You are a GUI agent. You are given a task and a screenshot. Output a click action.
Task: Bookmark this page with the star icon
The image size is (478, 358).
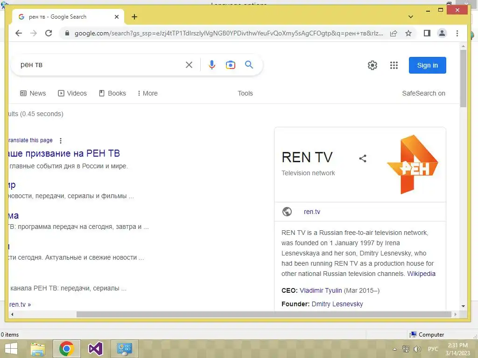[408, 33]
